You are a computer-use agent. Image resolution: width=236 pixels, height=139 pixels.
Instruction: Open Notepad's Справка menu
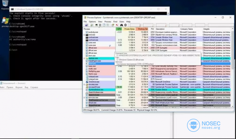(34, 87)
